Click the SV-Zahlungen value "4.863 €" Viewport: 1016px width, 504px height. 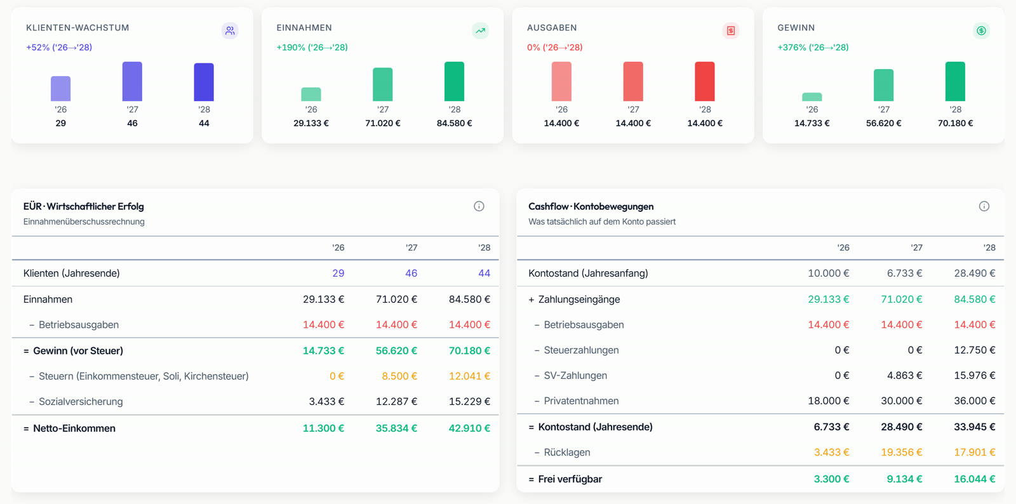pos(904,376)
